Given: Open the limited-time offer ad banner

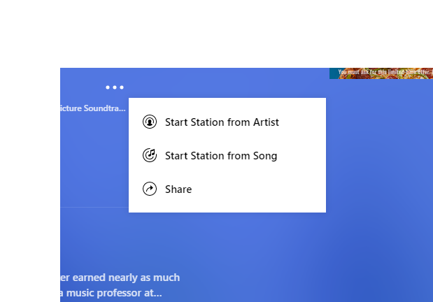Looking at the screenshot, I should [x=381, y=73].
